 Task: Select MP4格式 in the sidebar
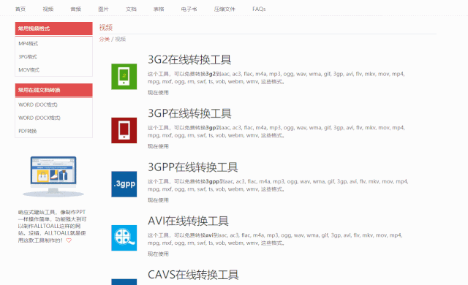point(28,44)
